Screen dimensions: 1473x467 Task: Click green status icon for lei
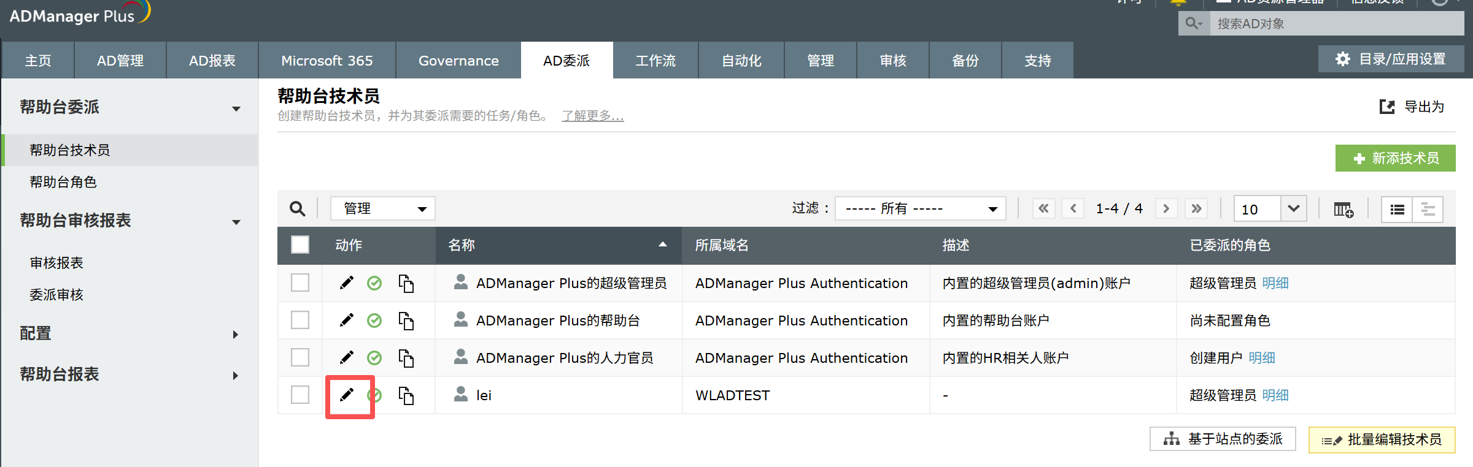(x=376, y=395)
